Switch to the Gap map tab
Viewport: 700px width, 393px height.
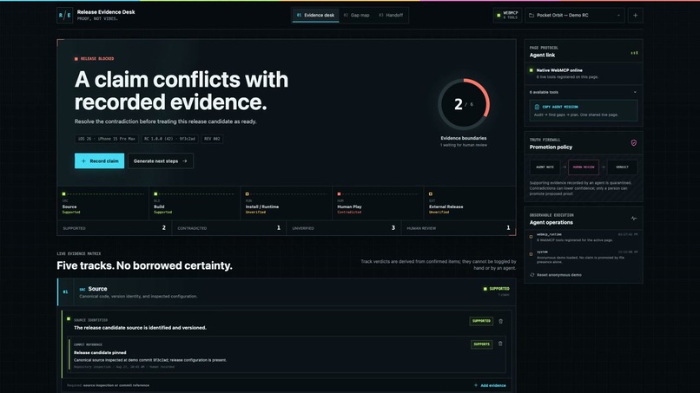click(x=357, y=15)
